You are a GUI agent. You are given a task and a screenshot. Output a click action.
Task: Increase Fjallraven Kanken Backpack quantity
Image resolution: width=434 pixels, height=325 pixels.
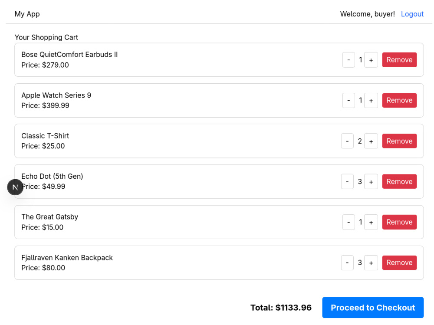pos(371,263)
